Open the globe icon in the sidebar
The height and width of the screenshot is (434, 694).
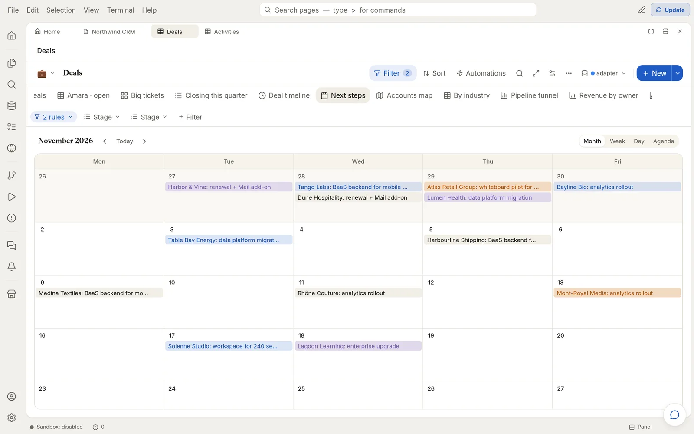click(x=12, y=148)
